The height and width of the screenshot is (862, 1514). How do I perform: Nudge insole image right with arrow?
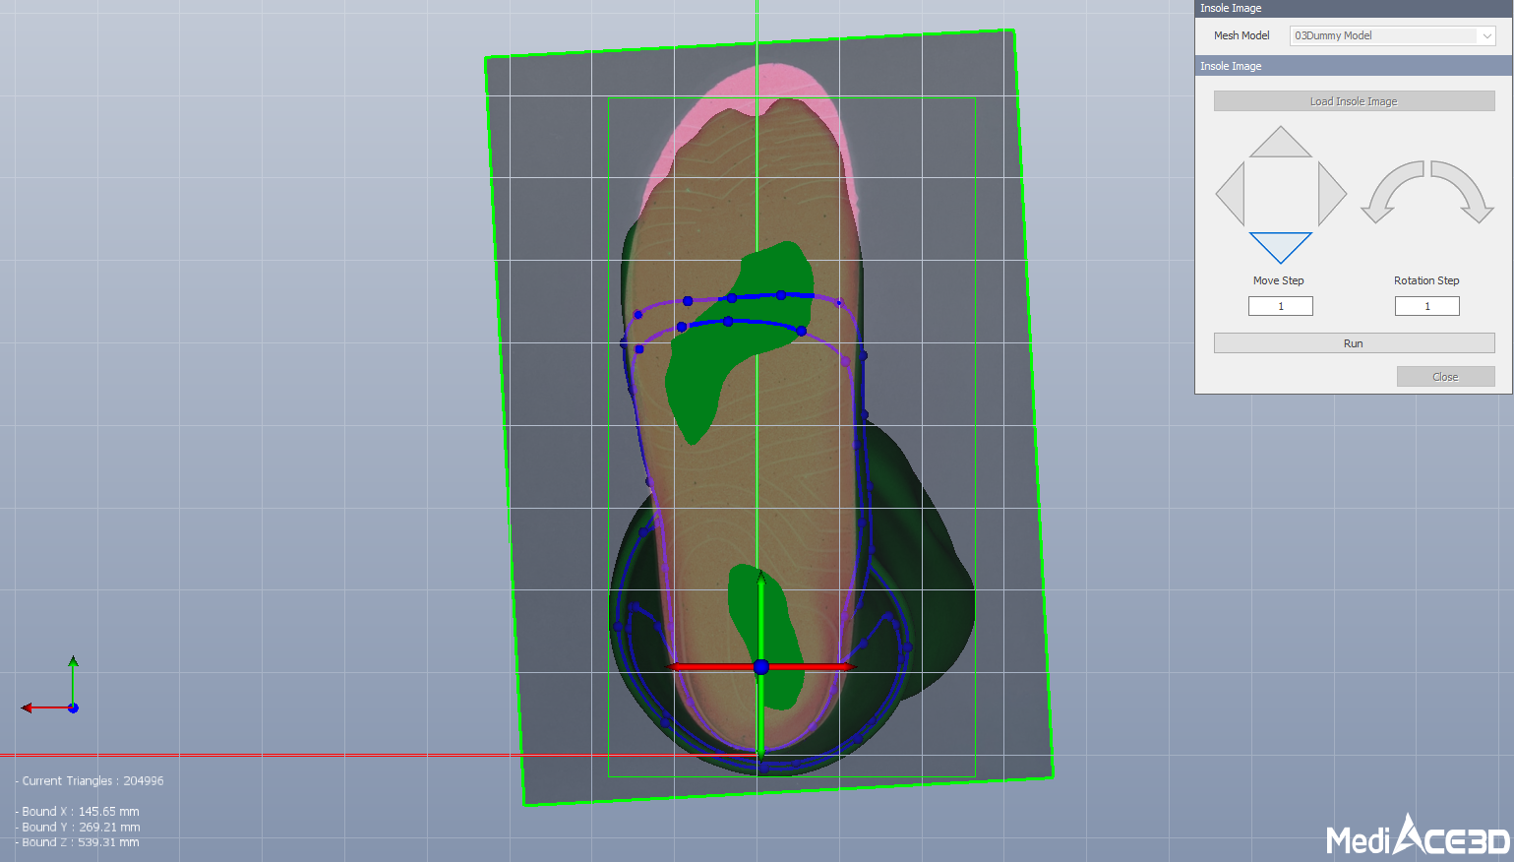tap(1330, 194)
